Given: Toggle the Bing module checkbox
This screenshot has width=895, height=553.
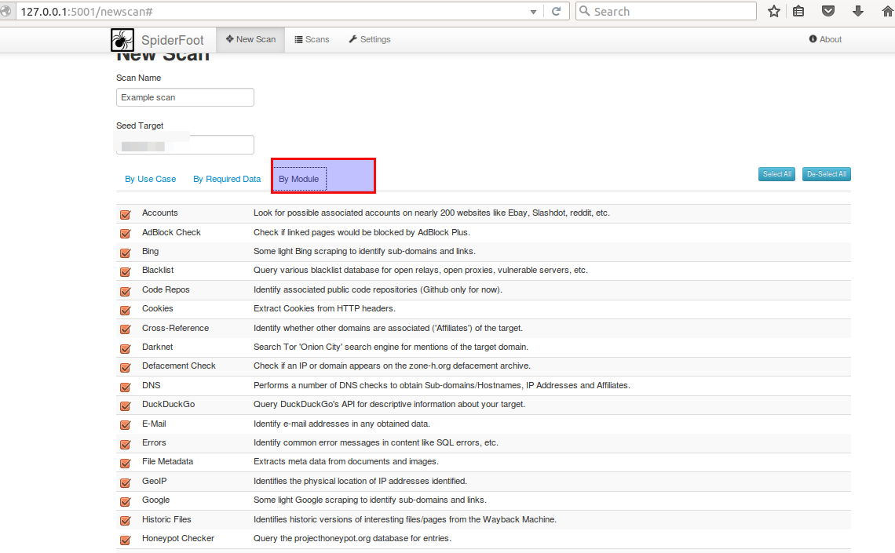Looking at the screenshot, I should tap(126, 253).
